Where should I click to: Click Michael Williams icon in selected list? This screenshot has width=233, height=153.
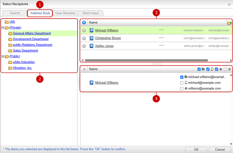click(92, 82)
